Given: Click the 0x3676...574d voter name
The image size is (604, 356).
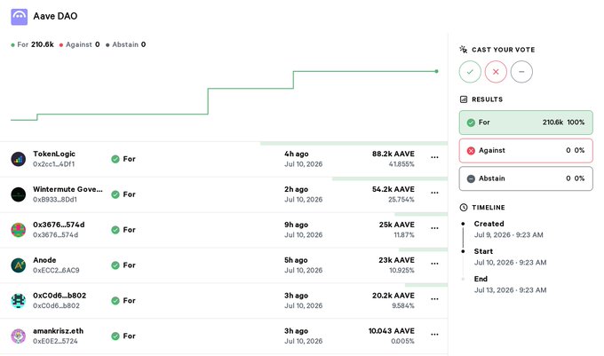Looking at the screenshot, I should pyautogui.click(x=59, y=225).
